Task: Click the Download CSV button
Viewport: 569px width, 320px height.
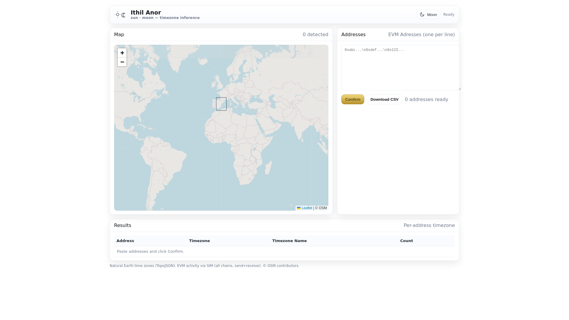Action: pos(384,100)
